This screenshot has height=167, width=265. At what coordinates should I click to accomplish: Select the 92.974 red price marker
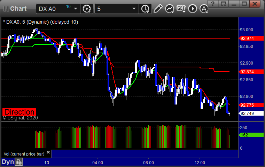[251, 39]
